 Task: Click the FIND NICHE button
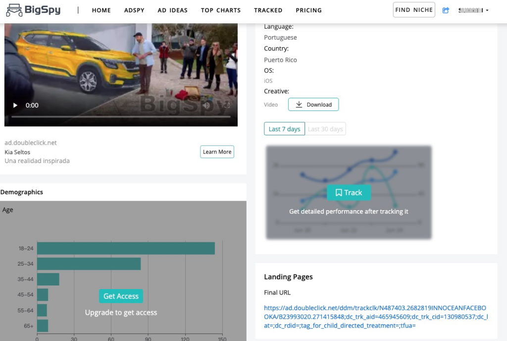tap(414, 10)
